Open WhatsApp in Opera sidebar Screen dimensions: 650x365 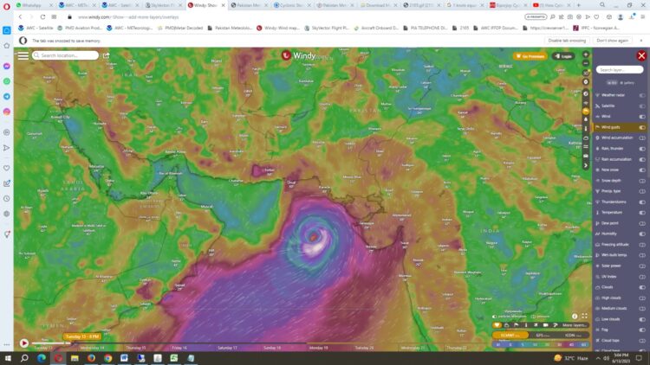(x=7, y=81)
